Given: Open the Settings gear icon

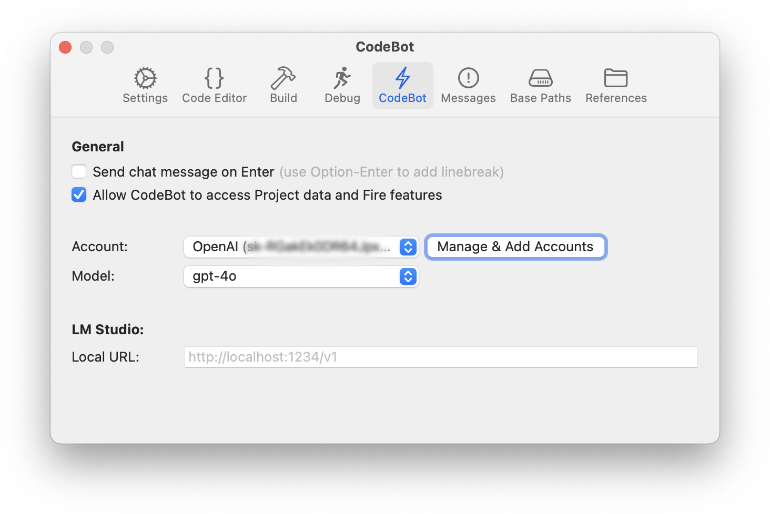Looking at the screenshot, I should coord(145,78).
